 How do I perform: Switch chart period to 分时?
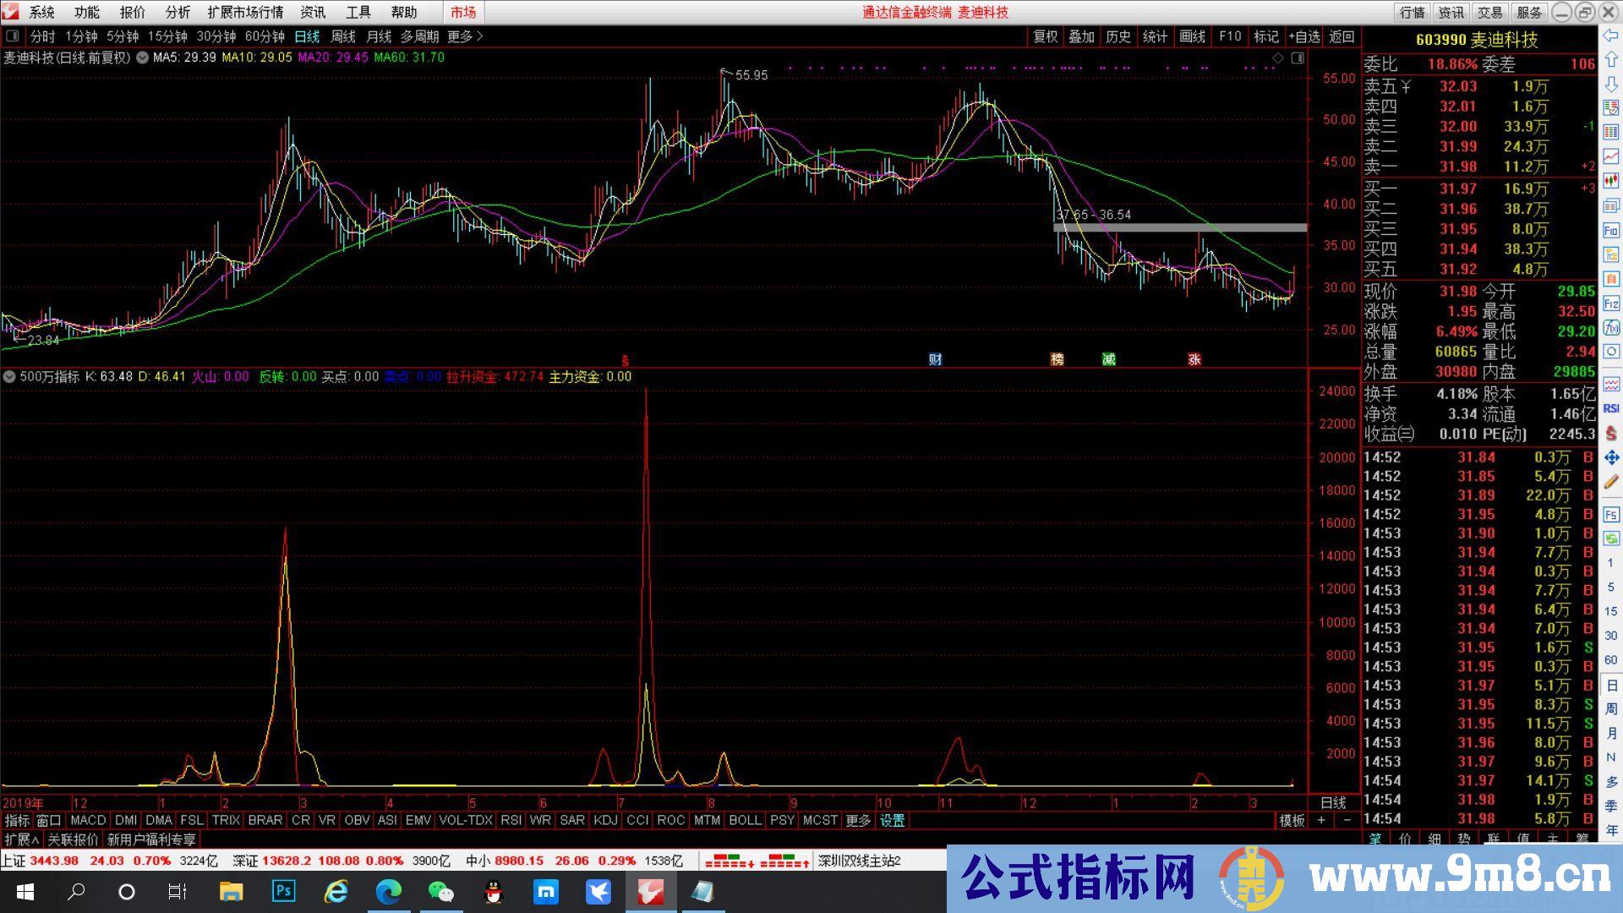click(42, 36)
